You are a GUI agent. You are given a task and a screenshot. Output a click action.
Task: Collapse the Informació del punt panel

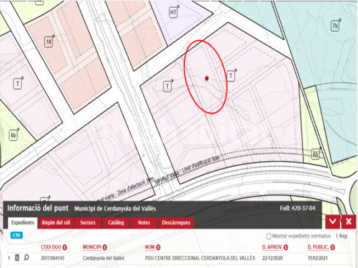(333, 222)
